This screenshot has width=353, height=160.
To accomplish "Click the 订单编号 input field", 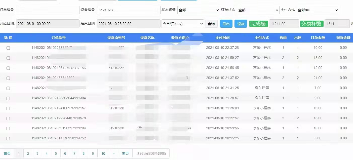I will [48, 10].
